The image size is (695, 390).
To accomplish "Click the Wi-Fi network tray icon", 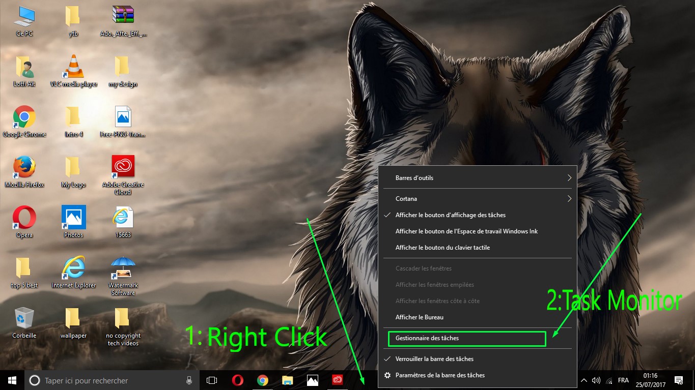I will [609, 380].
